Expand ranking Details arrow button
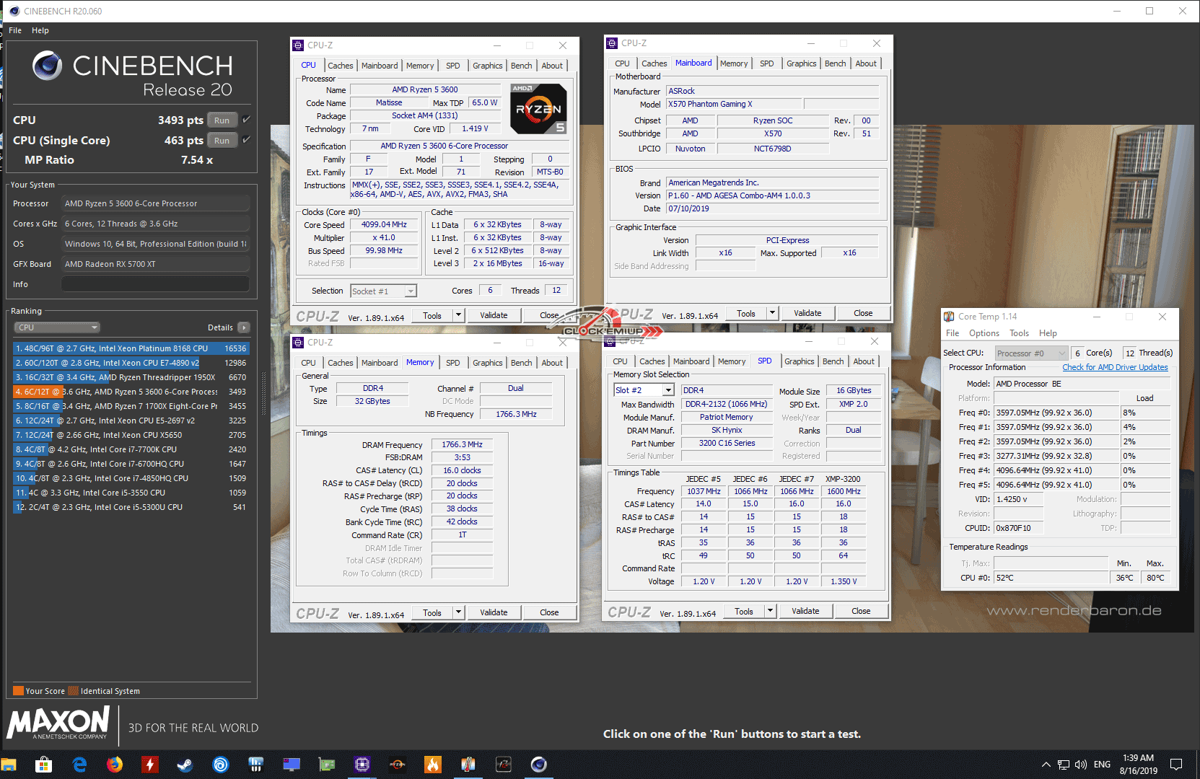 tap(244, 327)
